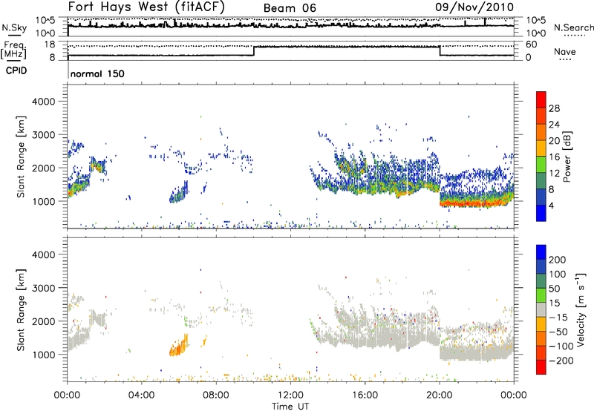This screenshot has width=594, height=411.
Task: Click the "N.Search" legend label
Action: click(573, 27)
